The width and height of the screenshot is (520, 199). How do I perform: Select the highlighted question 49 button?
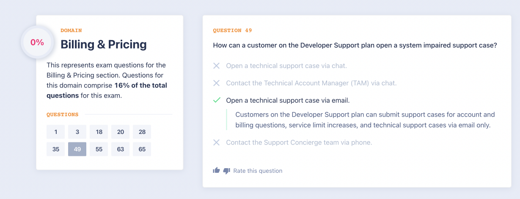[x=77, y=149]
